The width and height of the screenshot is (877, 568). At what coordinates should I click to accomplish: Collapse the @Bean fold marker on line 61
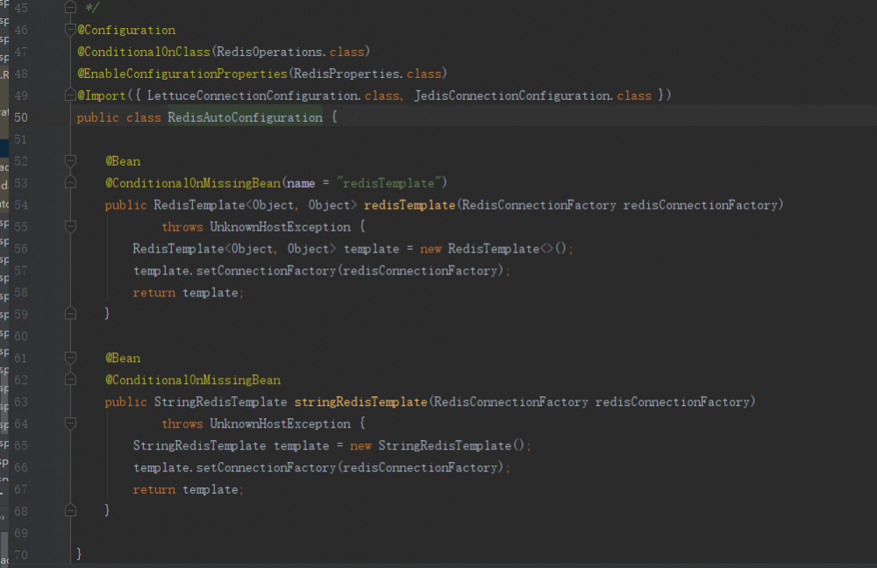click(70, 358)
